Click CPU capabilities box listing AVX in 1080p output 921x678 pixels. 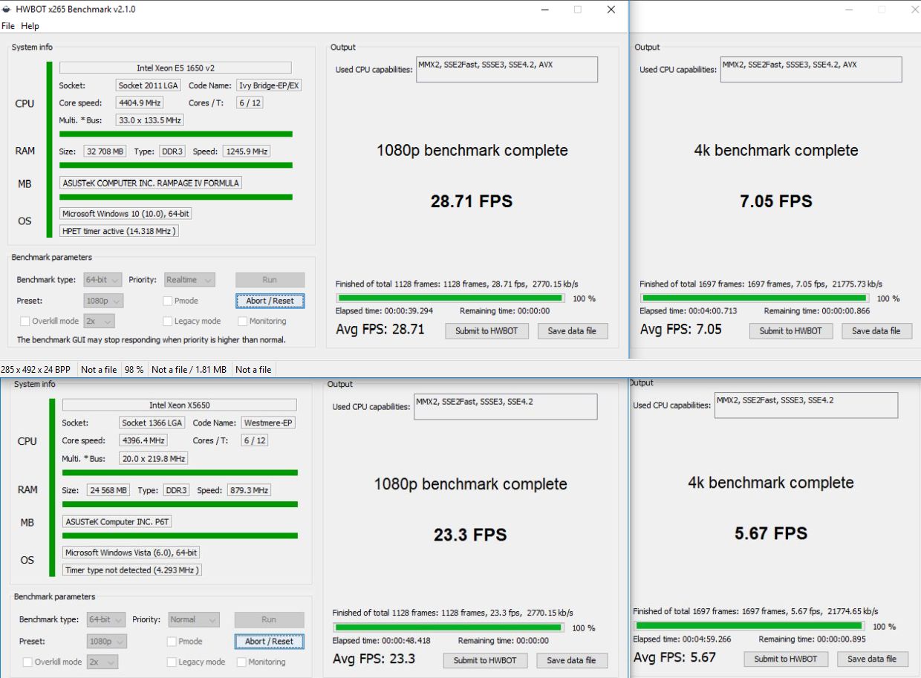(x=507, y=70)
